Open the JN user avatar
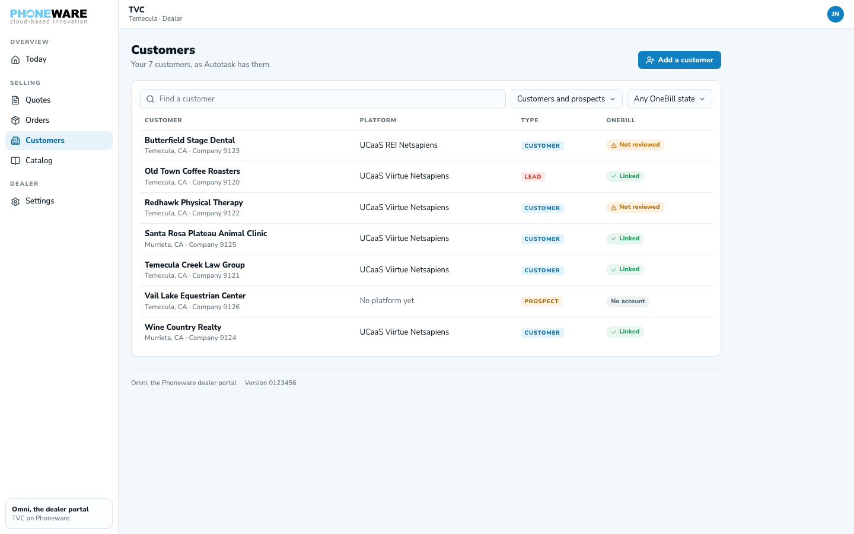This screenshot has width=854, height=534. pos(835,14)
